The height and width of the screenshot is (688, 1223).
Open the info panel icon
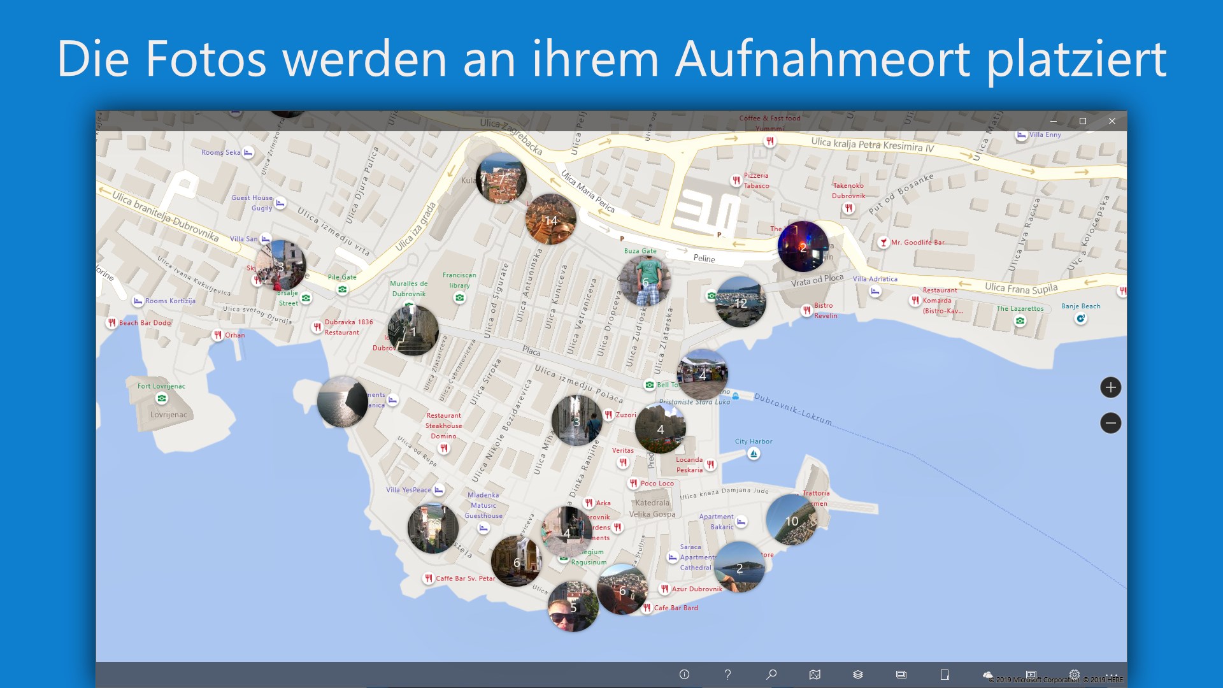683,675
